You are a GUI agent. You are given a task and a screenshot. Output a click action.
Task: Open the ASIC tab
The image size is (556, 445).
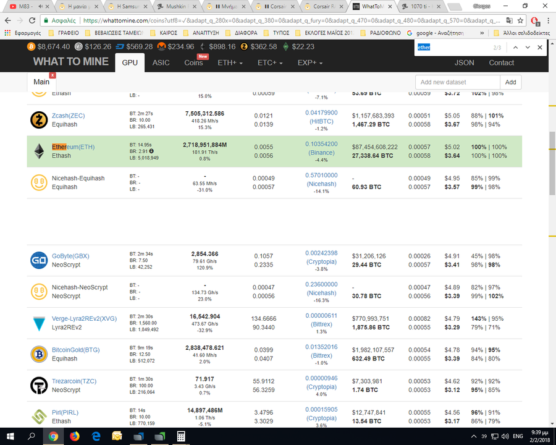[x=161, y=63]
